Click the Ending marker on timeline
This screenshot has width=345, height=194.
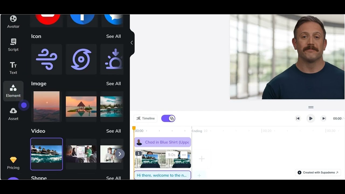(197, 131)
